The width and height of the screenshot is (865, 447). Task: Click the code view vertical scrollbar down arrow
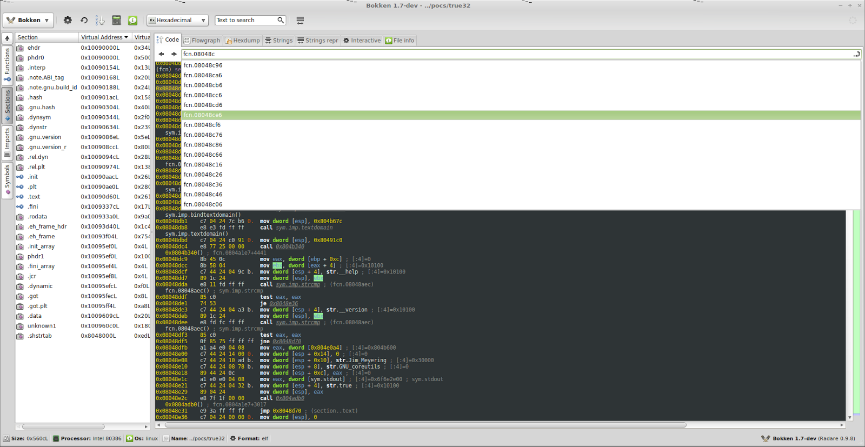849,417
